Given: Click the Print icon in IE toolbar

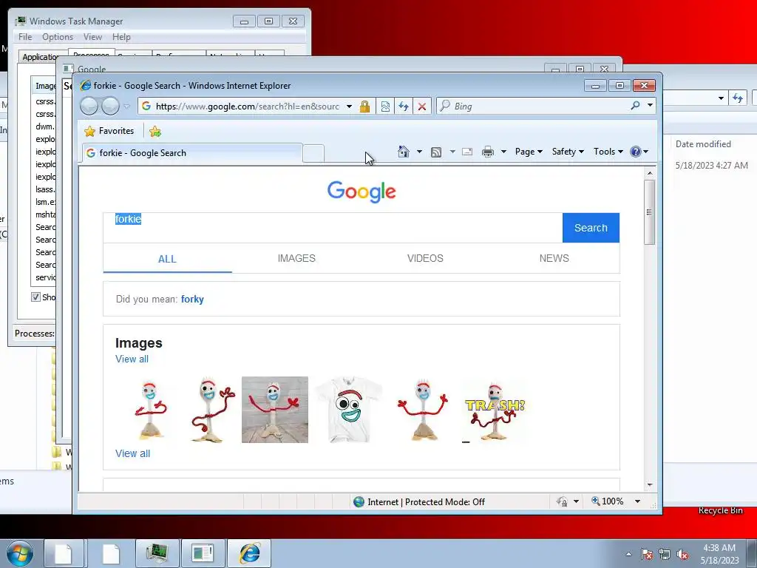Looking at the screenshot, I should point(488,152).
